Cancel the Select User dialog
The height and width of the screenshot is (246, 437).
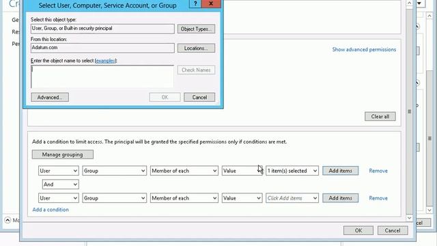coord(199,97)
